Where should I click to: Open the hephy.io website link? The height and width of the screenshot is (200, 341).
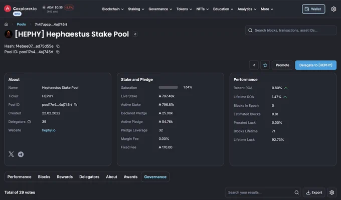[49, 130]
